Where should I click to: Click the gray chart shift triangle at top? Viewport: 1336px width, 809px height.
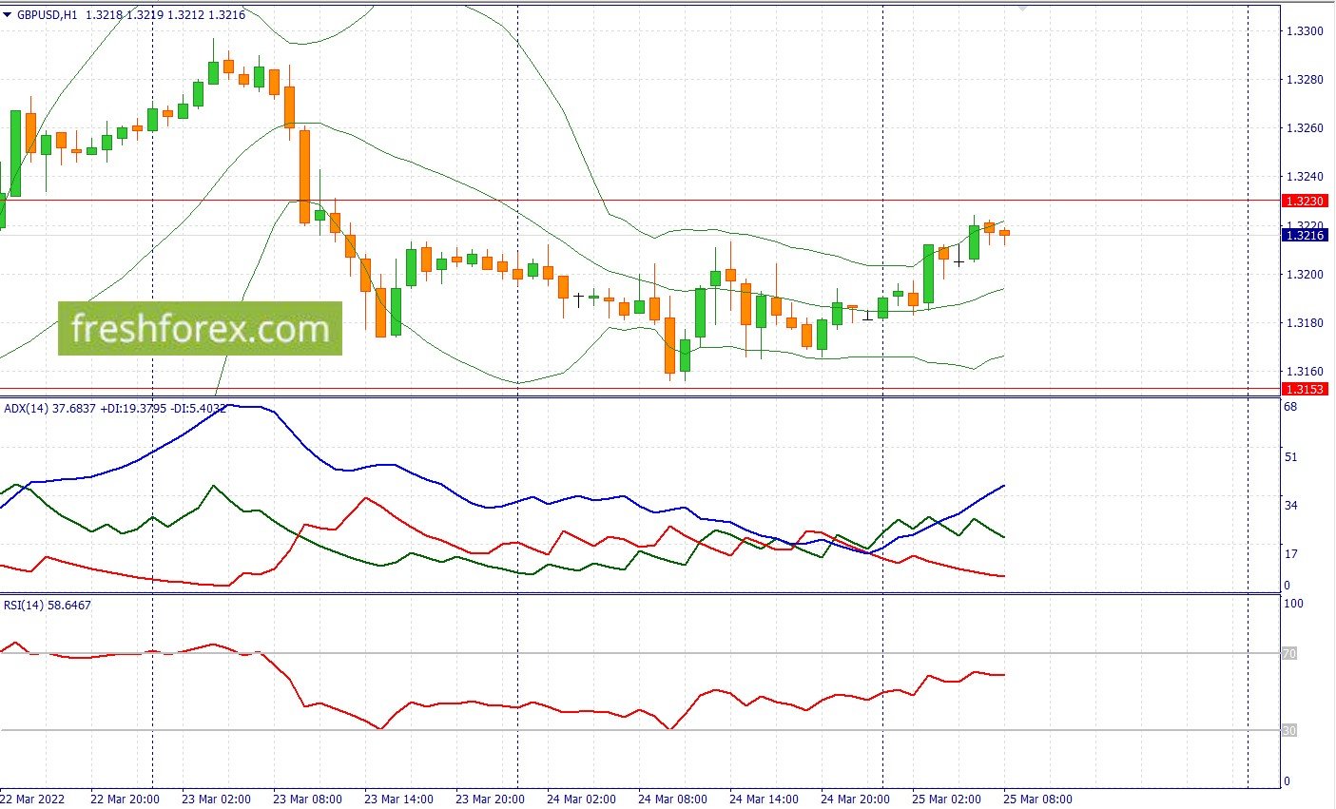click(x=1022, y=8)
